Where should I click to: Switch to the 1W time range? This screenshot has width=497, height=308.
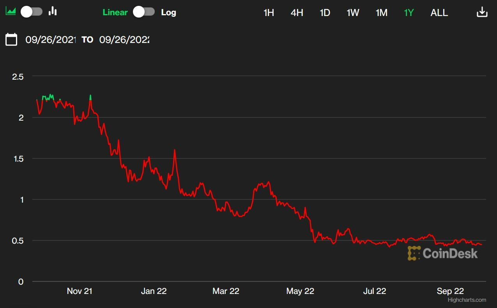coord(353,13)
